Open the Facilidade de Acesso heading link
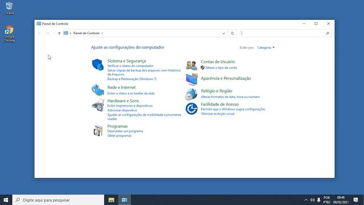 (x=220, y=104)
